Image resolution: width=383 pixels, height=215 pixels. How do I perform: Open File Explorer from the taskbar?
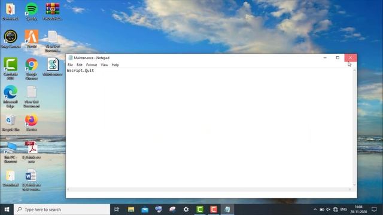point(131,210)
